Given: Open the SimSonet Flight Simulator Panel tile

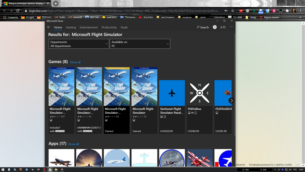Looking at the screenshot, I should pyautogui.click(x=172, y=93).
